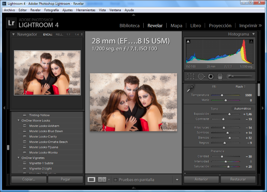Open the Fotografía menu
The width and height of the screenshot is (267, 192).
tap(51, 10)
